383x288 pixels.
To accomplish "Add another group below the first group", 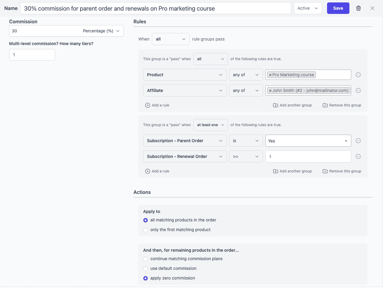I will [292, 105].
